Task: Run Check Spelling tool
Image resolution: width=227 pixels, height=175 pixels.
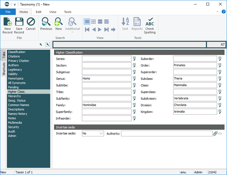Action: pos(150,25)
